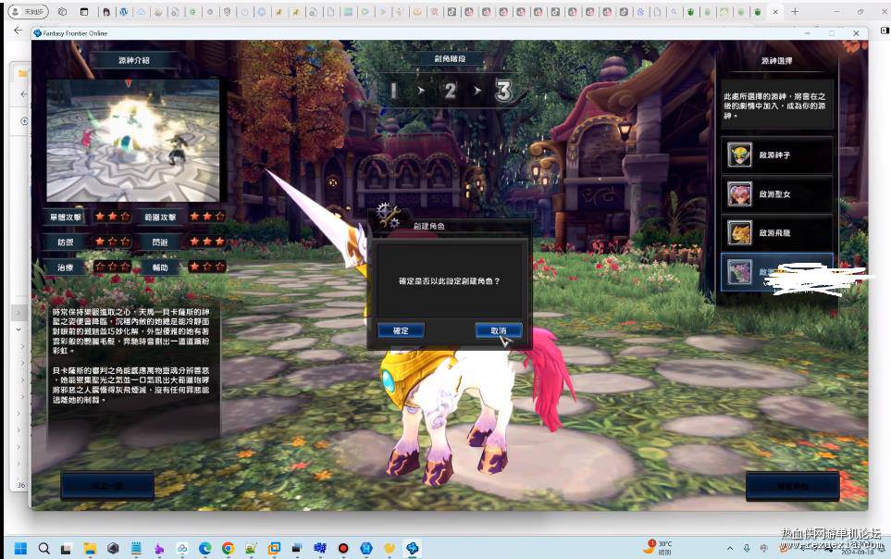Click the gear icon on 創建角色 dialog
The width and height of the screenshot is (891, 559).
coord(389,215)
